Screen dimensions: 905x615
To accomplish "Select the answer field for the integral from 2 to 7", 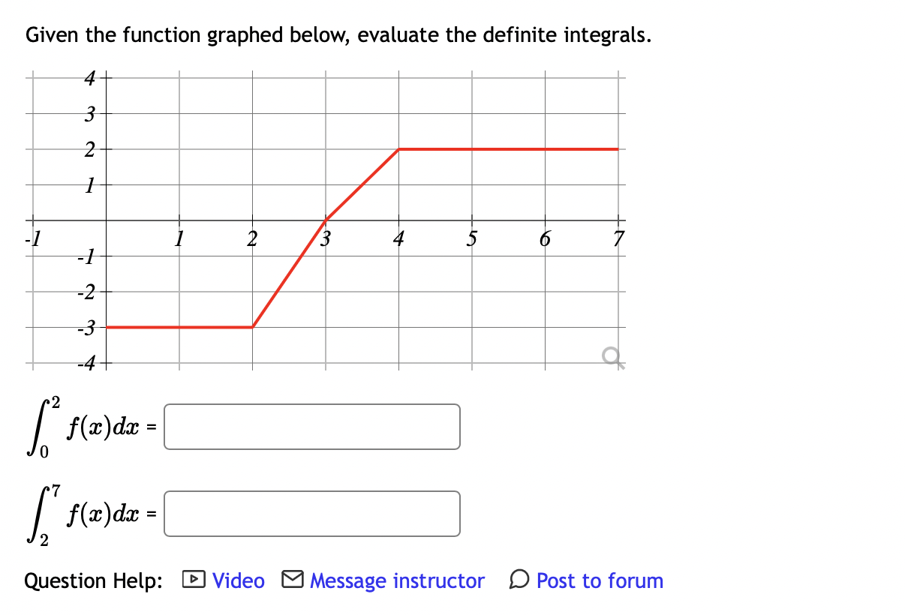I will 311,513.
